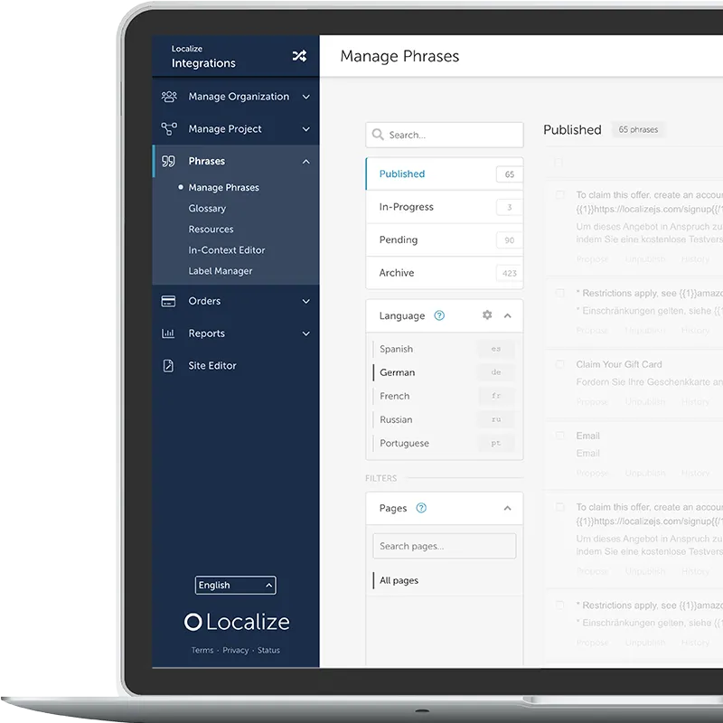Open Language settings via the gear icon
This screenshot has width=723, height=723.
(486, 315)
